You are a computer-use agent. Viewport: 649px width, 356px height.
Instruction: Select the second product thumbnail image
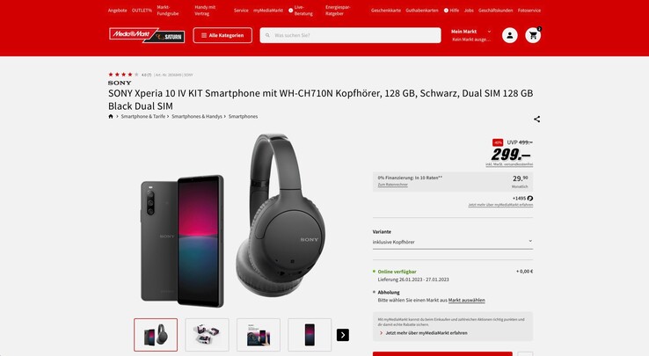[x=207, y=335]
